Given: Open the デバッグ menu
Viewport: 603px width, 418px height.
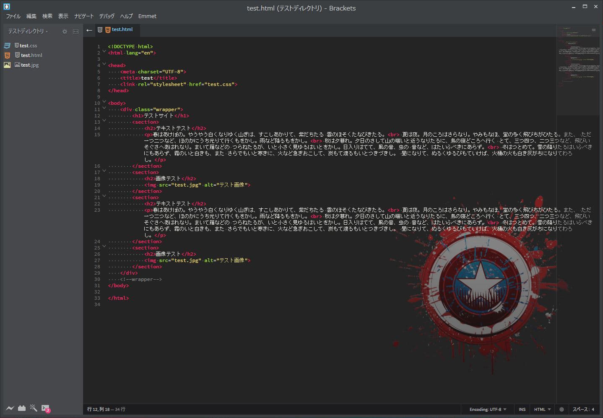Looking at the screenshot, I should click(107, 16).
